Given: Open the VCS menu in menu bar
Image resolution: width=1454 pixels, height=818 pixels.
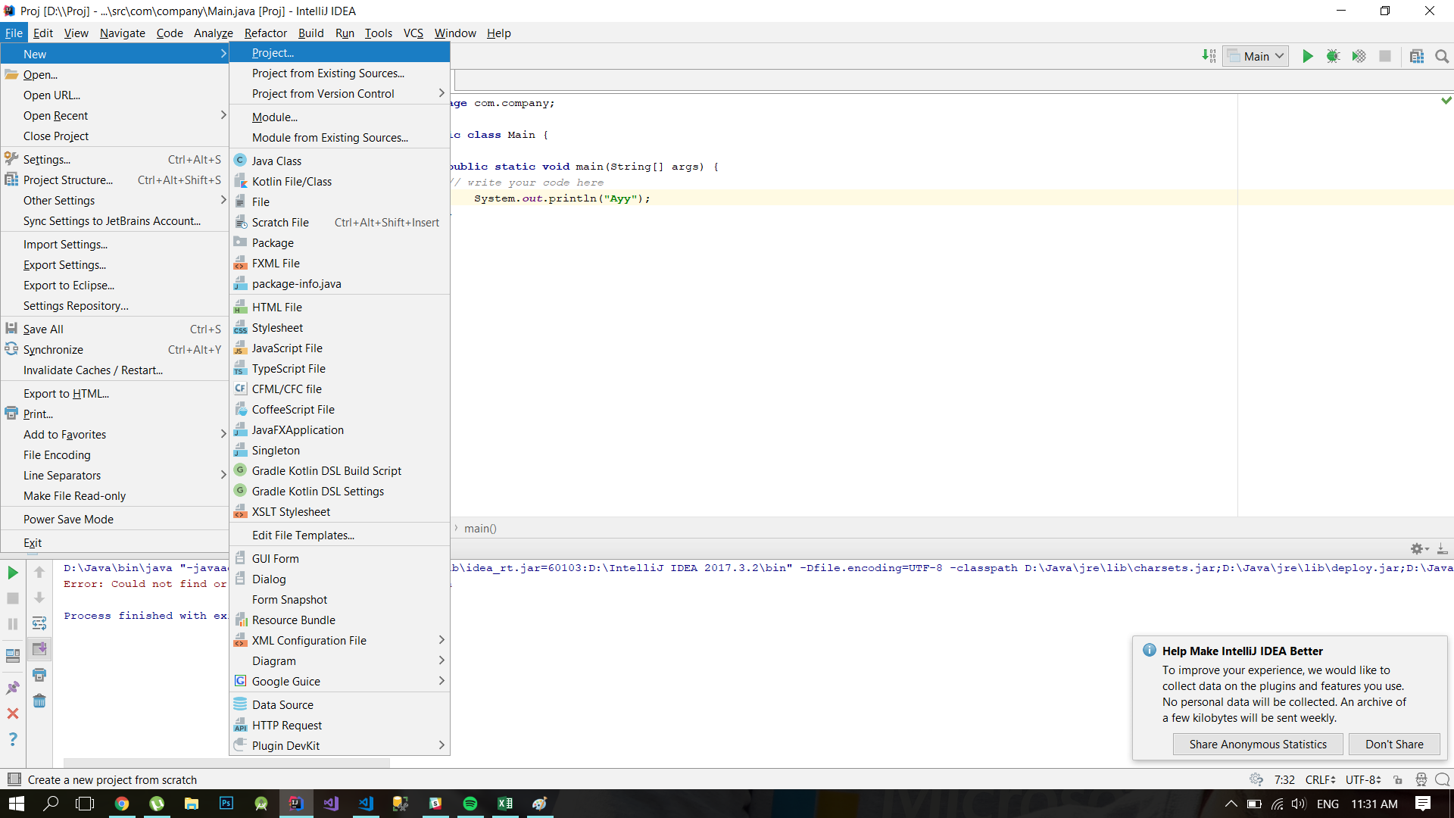Looking at the screenshot, I should click(413, 33).
